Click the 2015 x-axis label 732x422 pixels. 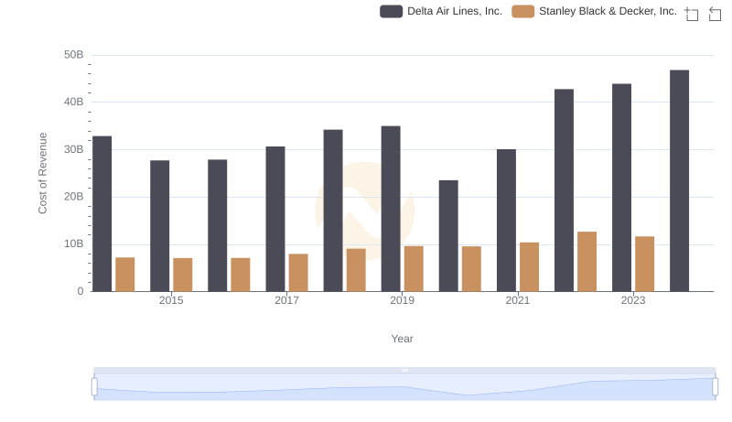point(171,300)
